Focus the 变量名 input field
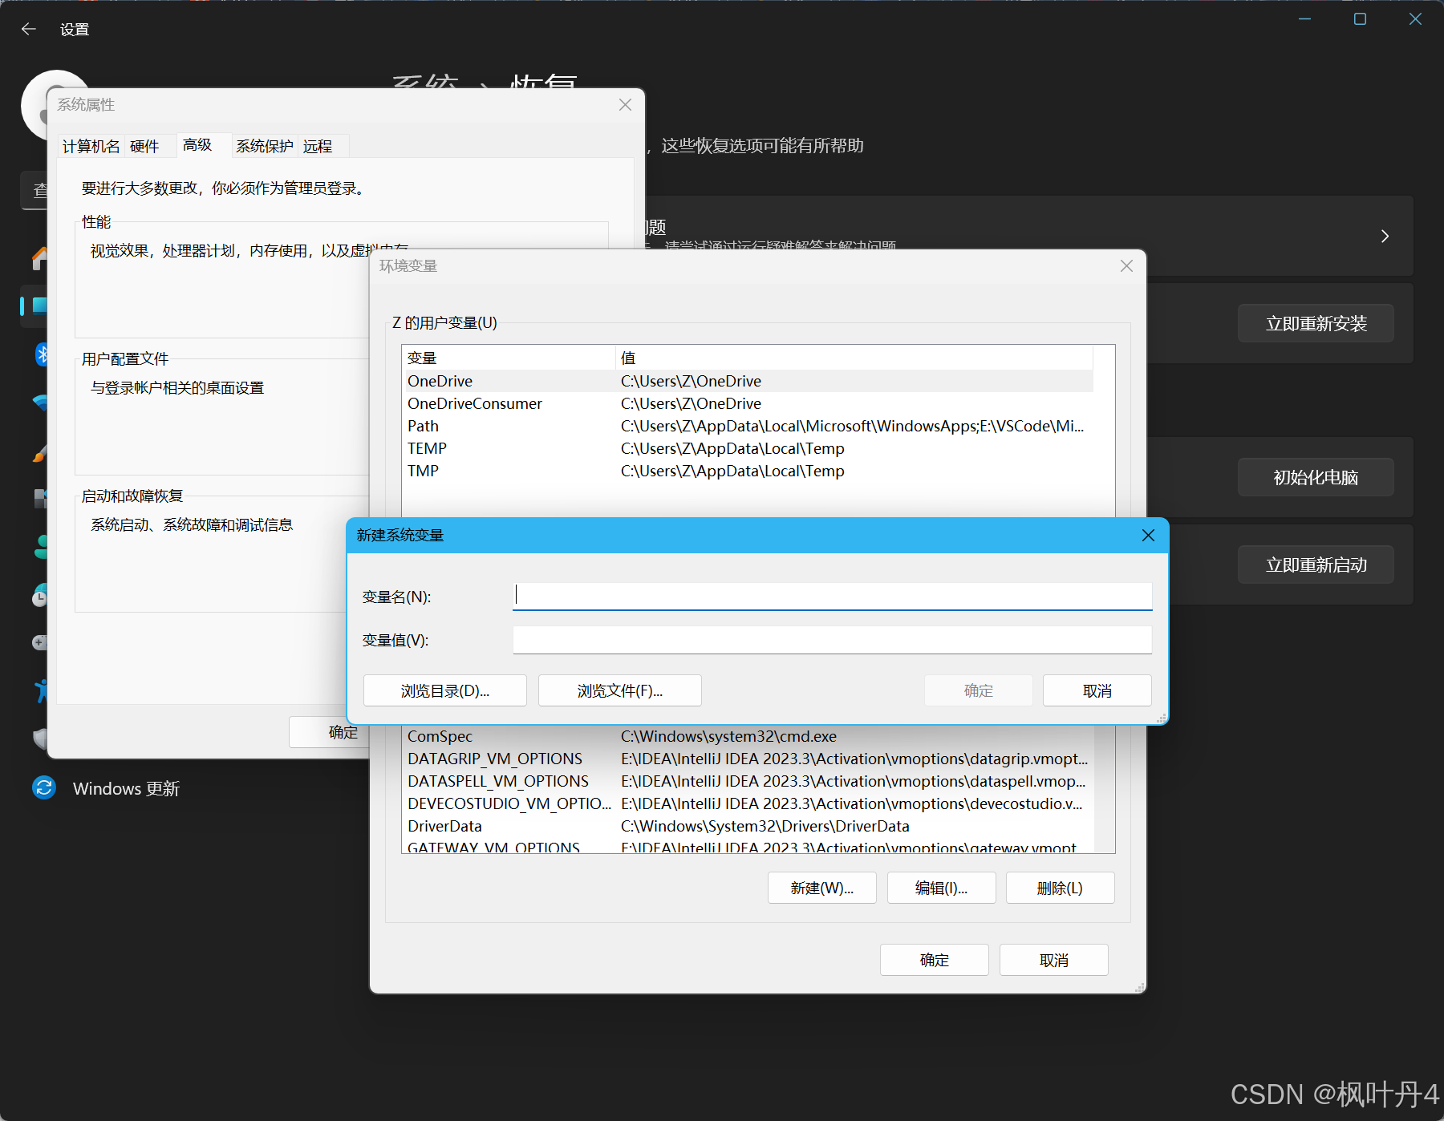This screenshot has height=1121, width=1444. 832,596
